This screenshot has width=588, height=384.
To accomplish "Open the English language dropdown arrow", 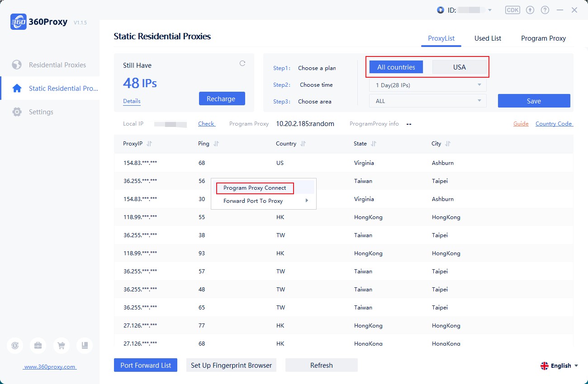I will point(576,366).
